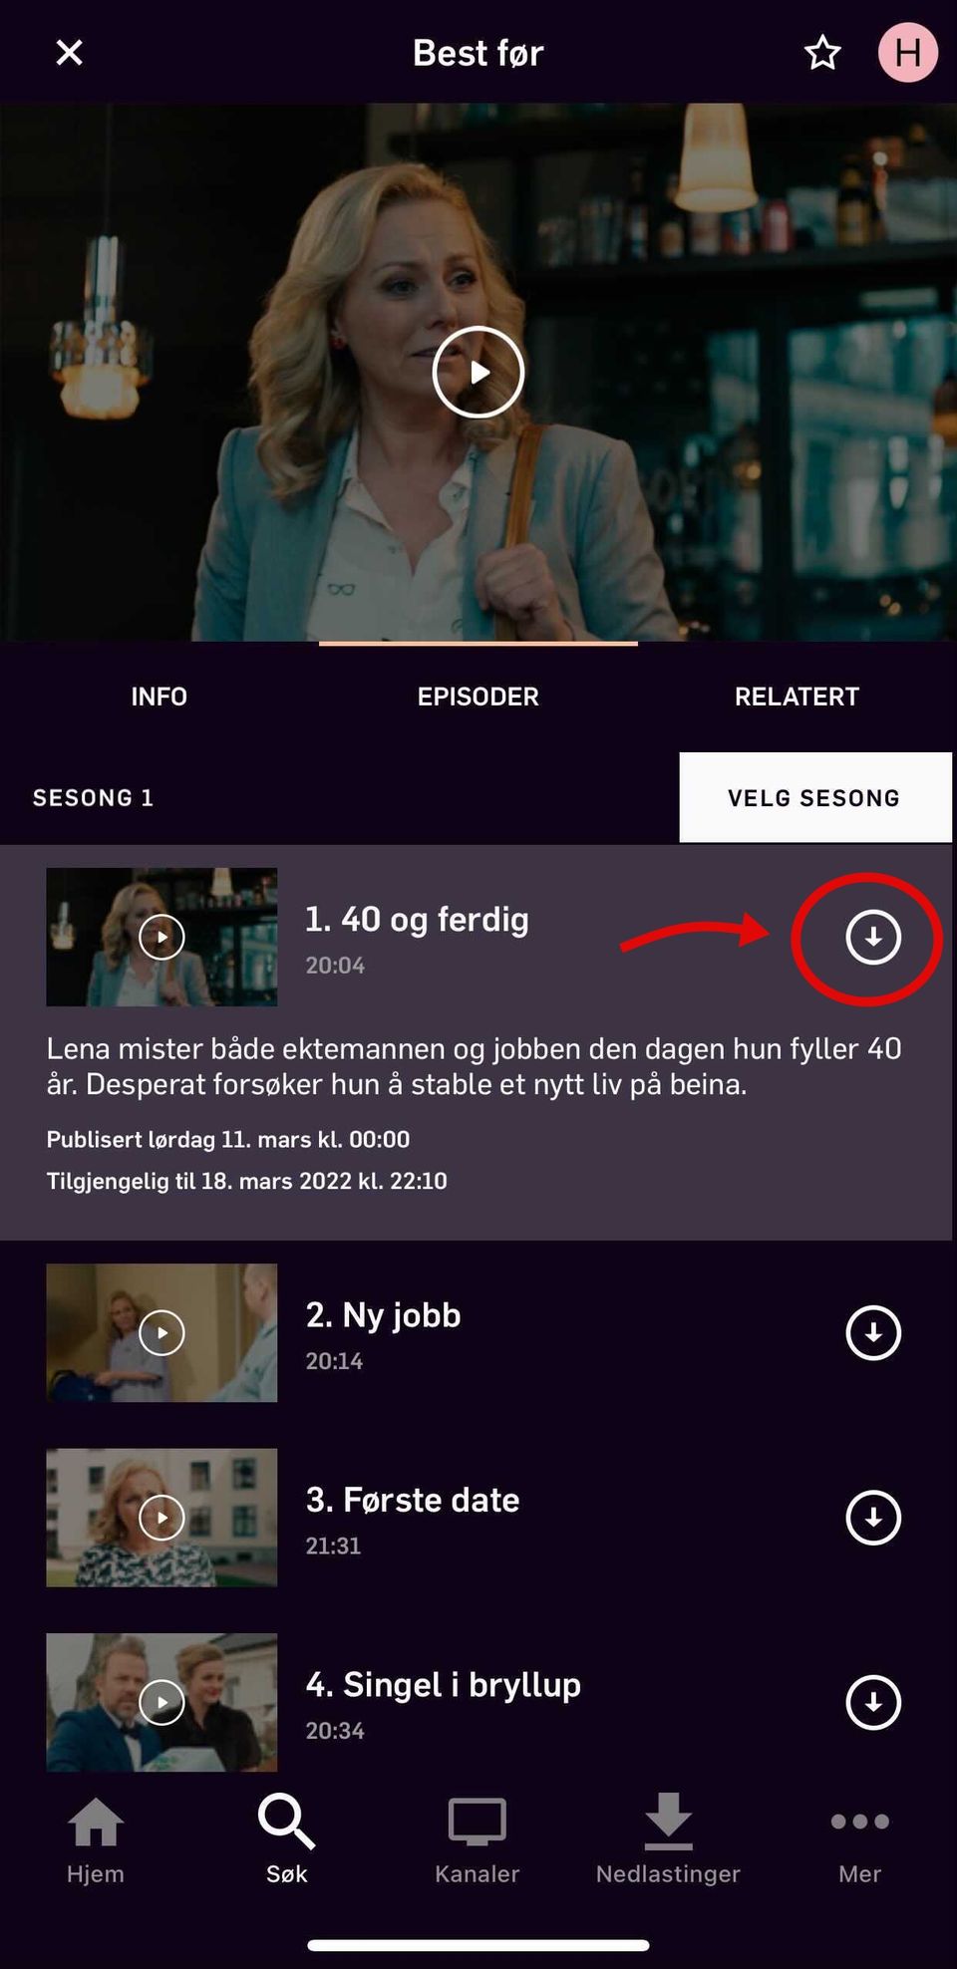
Task: Open the profile avatar marked H
Action: 907,52
